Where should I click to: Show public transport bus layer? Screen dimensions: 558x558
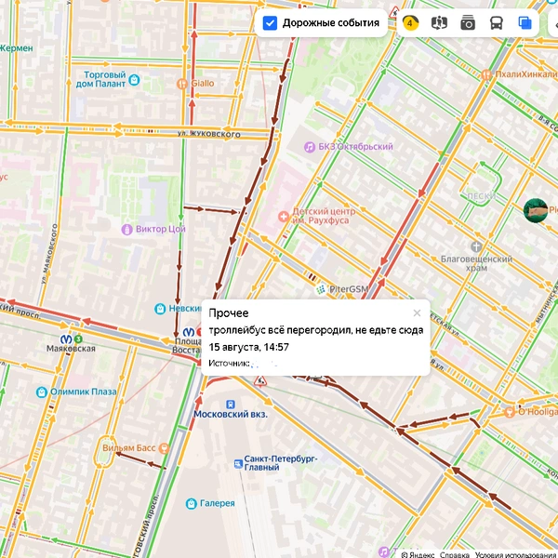click(x=497, y=23)
